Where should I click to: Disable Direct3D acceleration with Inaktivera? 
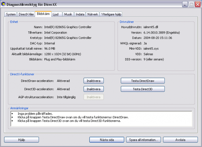[94, 89]
